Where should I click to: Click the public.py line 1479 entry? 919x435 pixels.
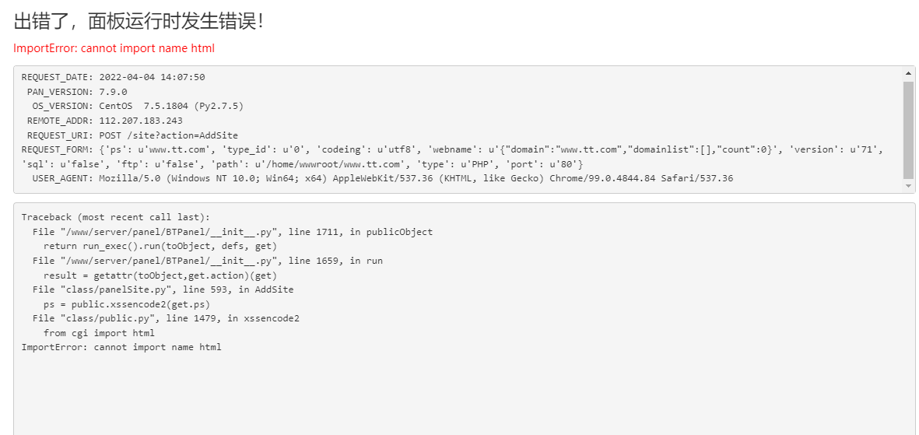pos(166,318)
